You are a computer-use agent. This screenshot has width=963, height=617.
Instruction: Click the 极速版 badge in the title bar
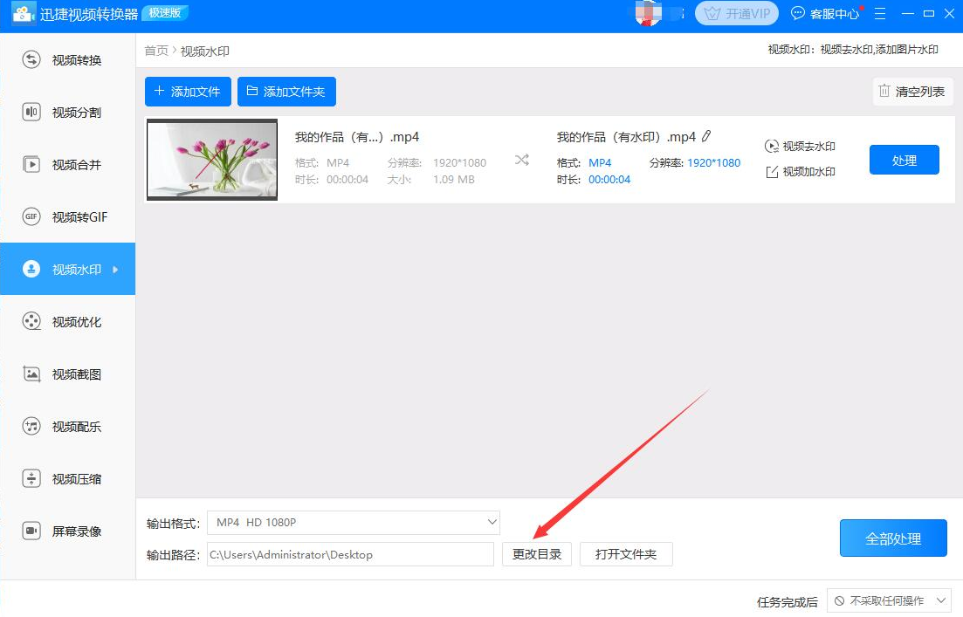pos(165,12)
